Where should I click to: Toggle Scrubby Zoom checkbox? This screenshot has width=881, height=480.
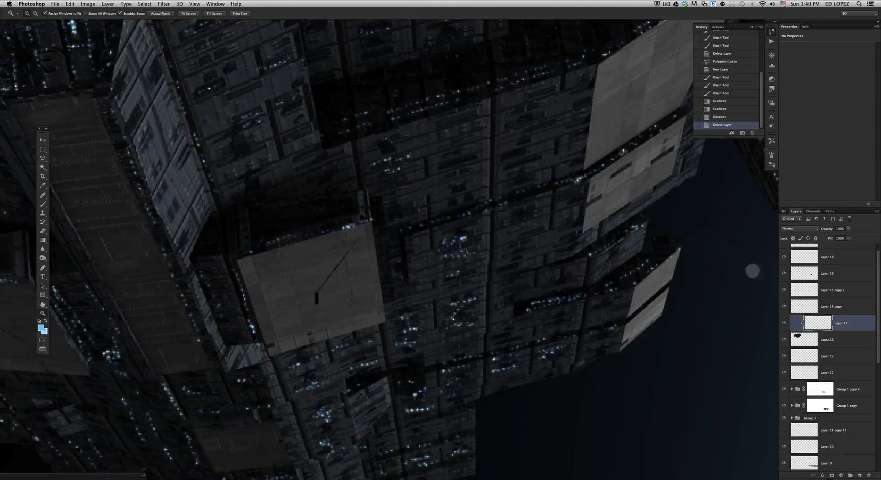[120, 13]
